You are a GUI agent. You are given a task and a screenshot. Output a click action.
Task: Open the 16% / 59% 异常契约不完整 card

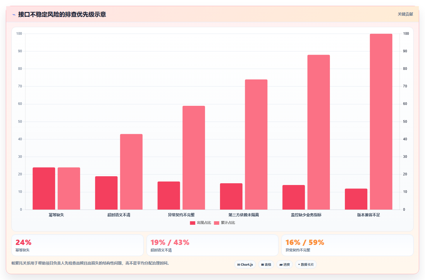point(347,245)
